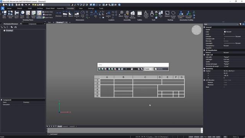Close the Mechanical Browser panel

[21, 24]
